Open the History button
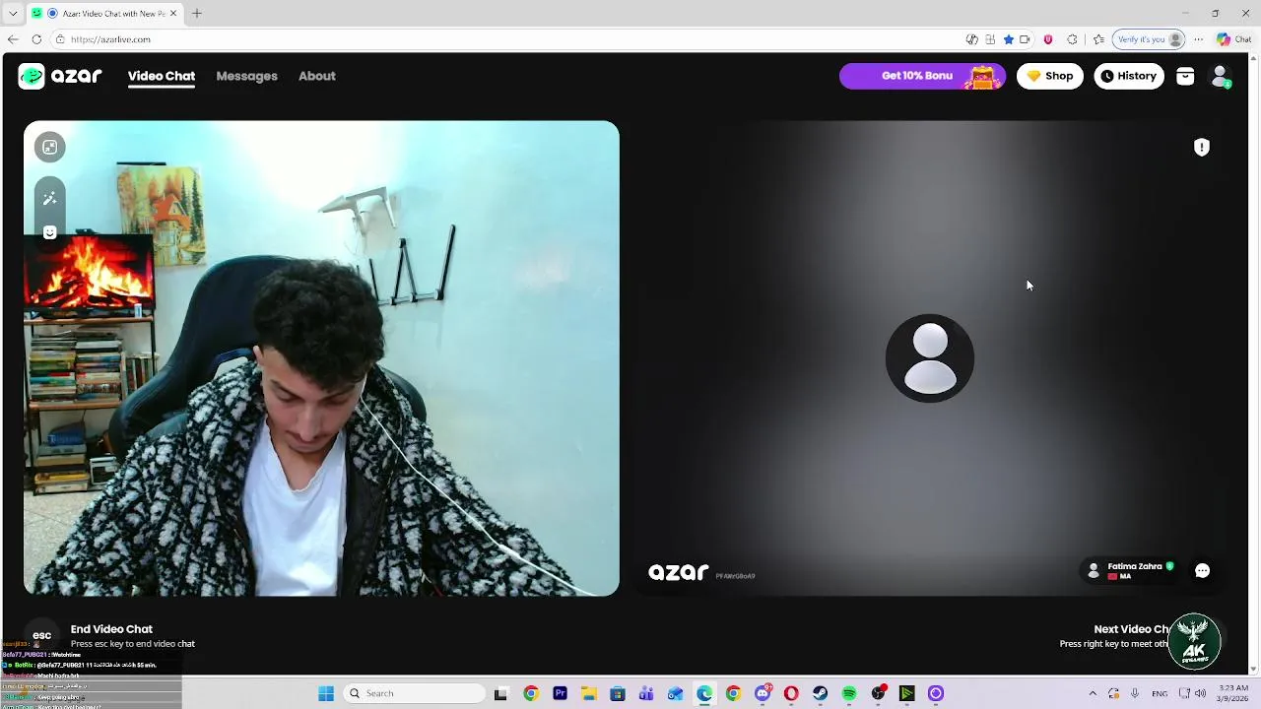 pos(1129,76)
